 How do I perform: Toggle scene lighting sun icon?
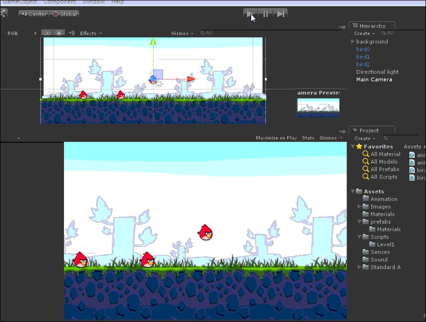[x=59, y=33]
